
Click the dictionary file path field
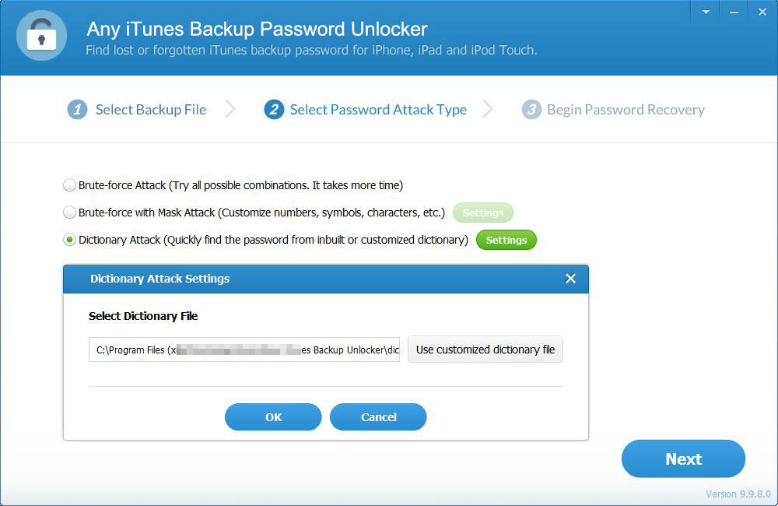coord(244,350)
